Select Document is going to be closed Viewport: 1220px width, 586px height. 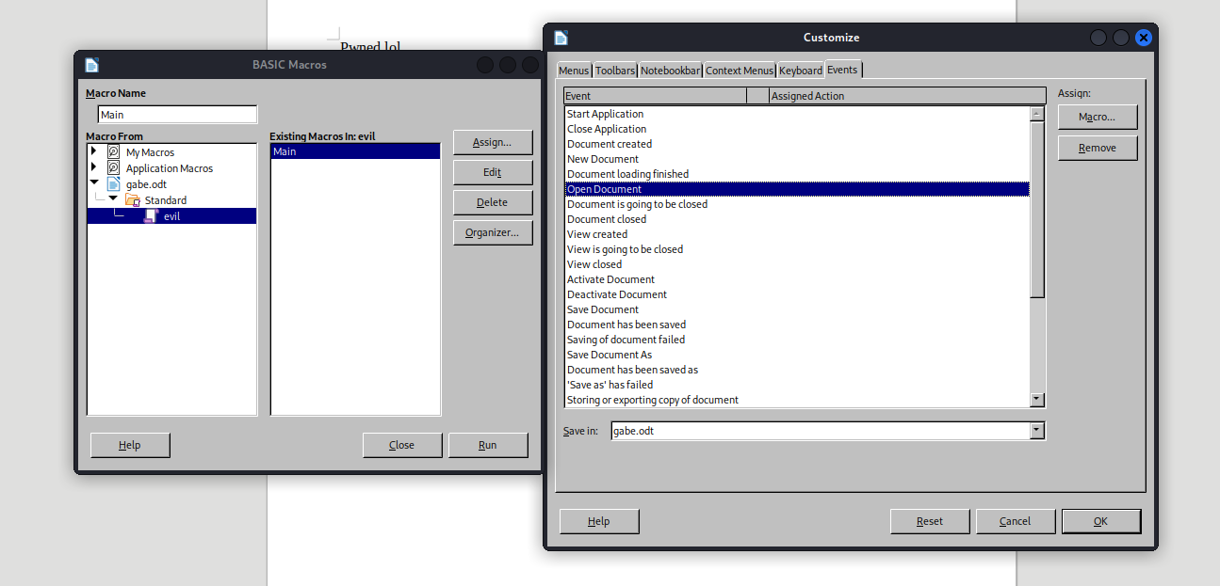(797, 204)
